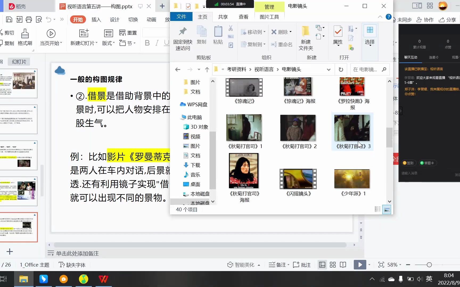460x287 pixels.
Task: Switch to 查看 tab in Explorer
Action: coord(243,17)
